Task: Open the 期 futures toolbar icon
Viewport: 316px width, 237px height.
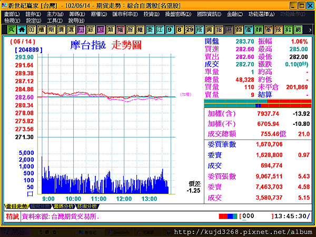Action: tap(51, 29)
